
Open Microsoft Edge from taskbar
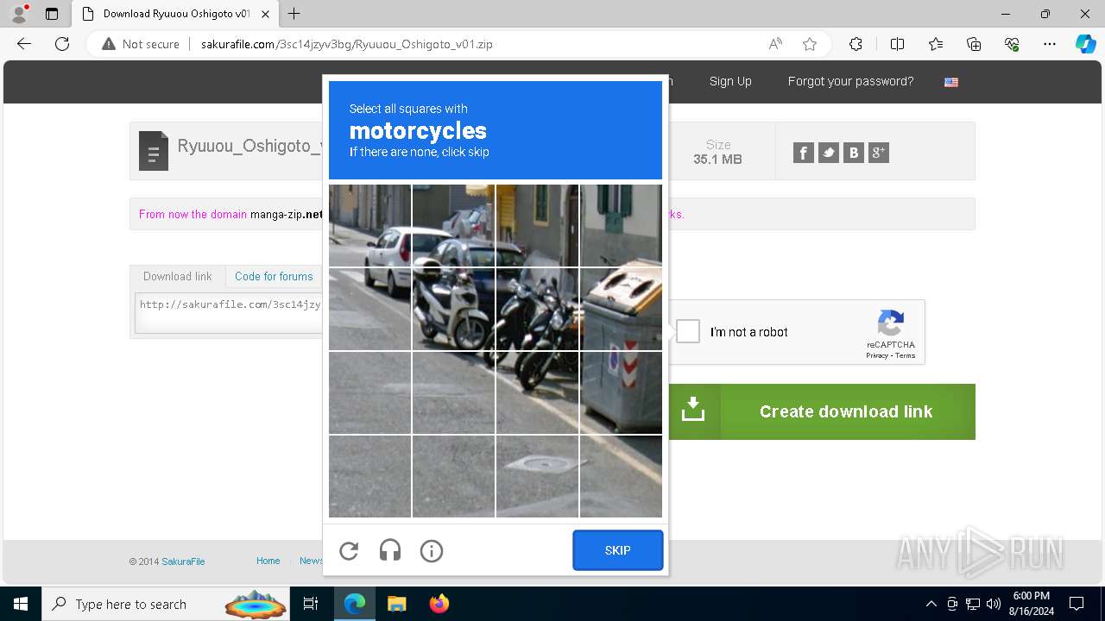pos(355,604)
